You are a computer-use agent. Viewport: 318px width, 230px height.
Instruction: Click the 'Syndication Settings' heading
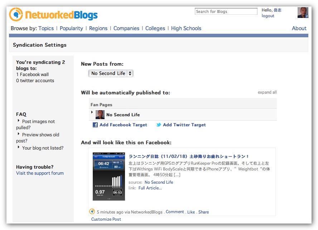[40, 45]
